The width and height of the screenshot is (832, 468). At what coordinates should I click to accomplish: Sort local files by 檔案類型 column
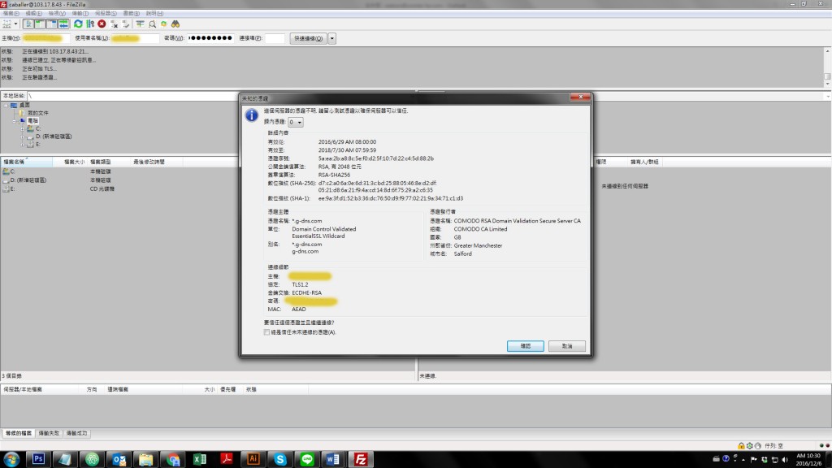(108, 162)
